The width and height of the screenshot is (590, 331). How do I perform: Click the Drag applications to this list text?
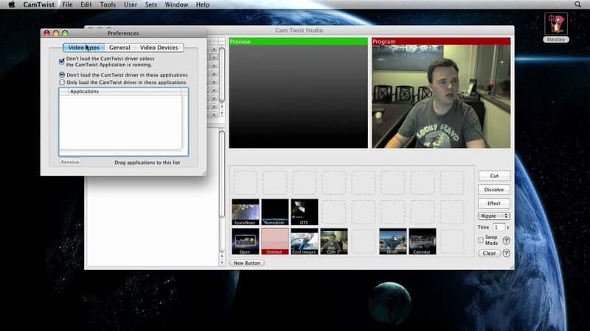point(147,163)
